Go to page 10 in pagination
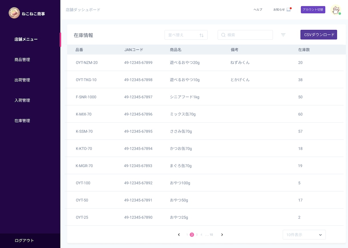348x248 pixels. [x=211, y=235]
